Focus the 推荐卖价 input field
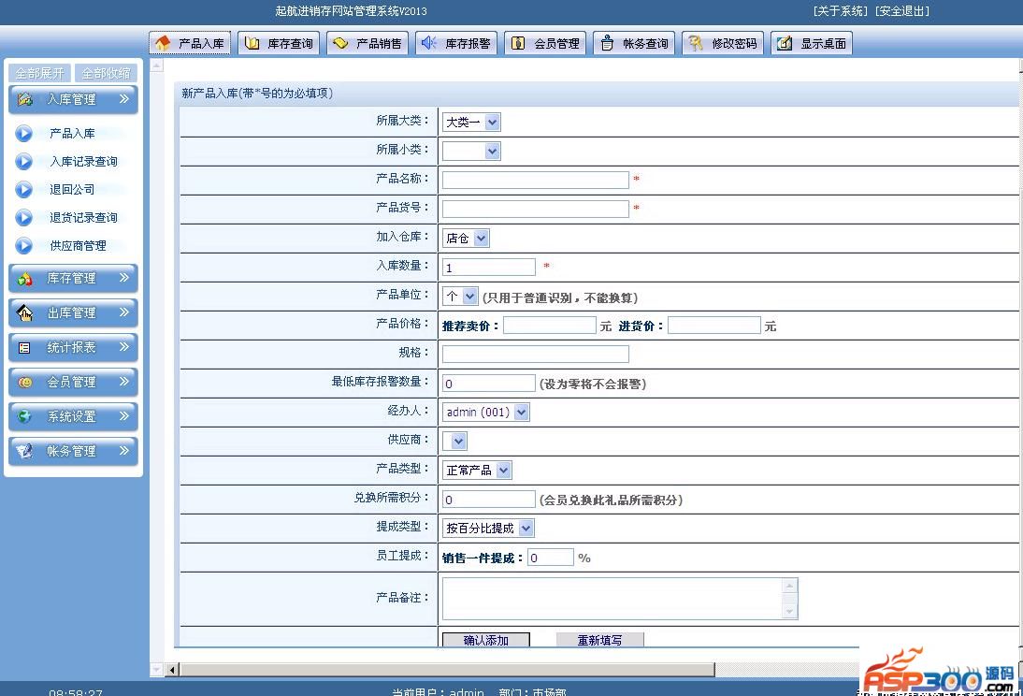Viewport: 1023px width, 696px height. pos(549,326)
